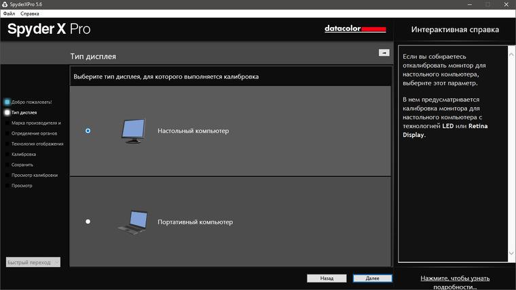
Task: Open the Файл menu
Action: 10,14
